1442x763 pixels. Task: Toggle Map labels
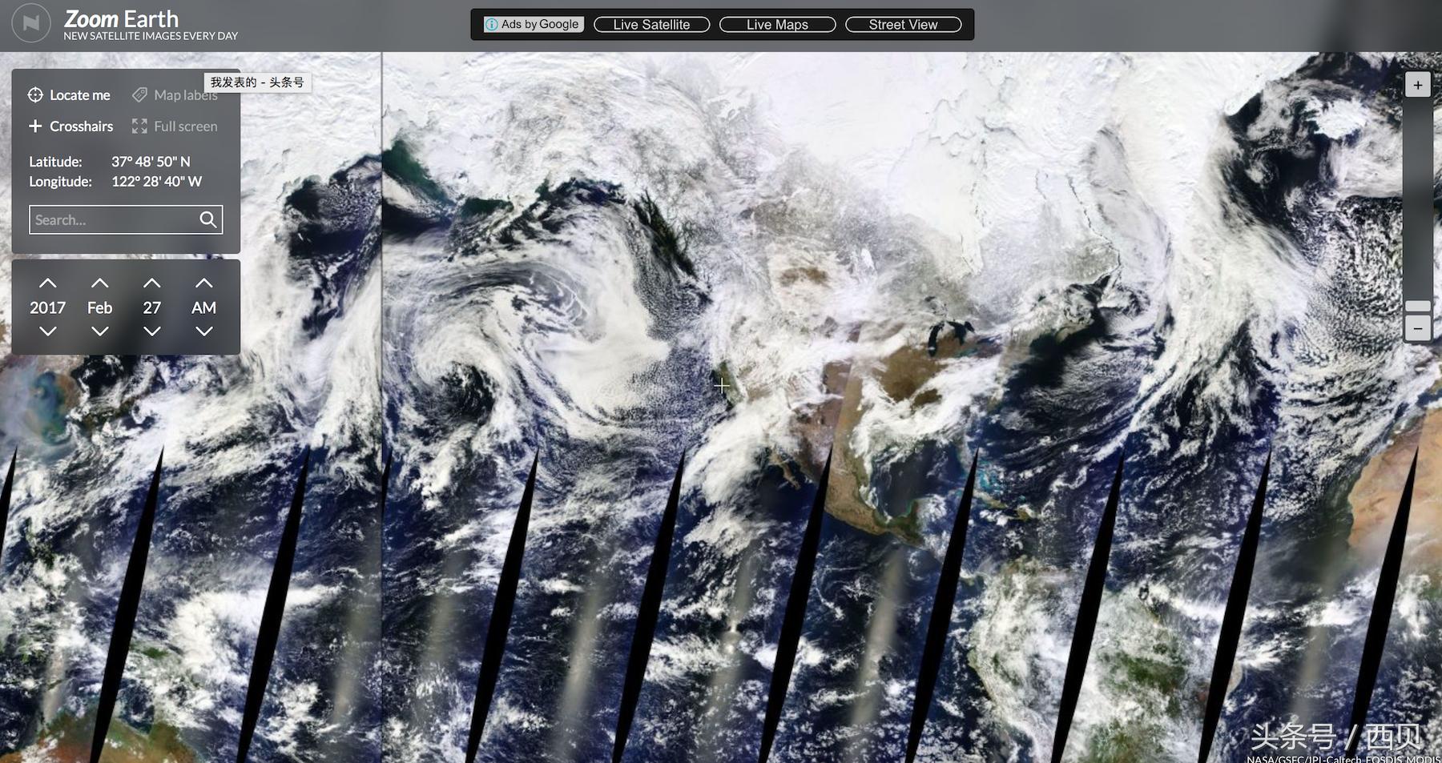point(175,95)
